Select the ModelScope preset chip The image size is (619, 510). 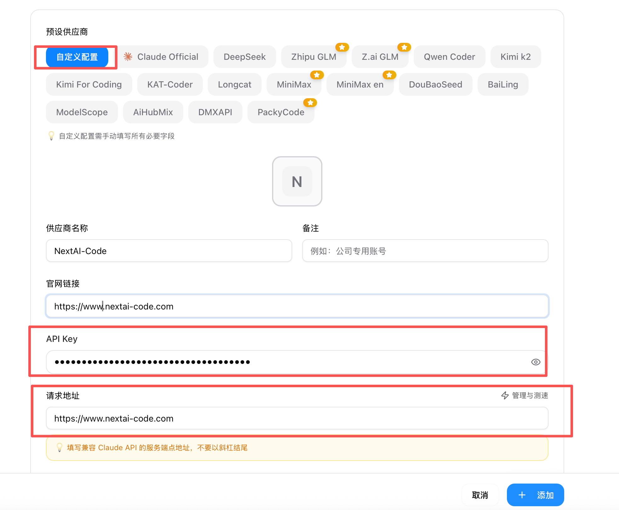click(82, 112)
